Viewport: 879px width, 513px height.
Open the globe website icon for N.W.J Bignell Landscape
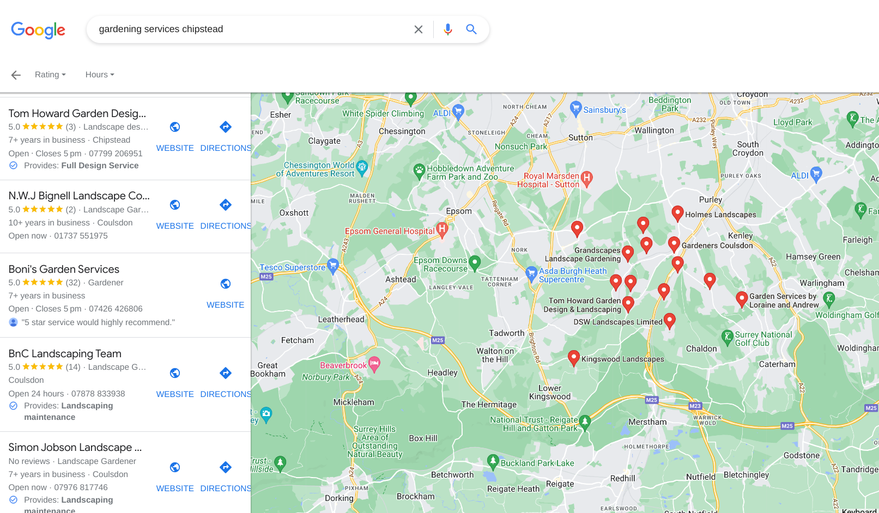[175, 205]
